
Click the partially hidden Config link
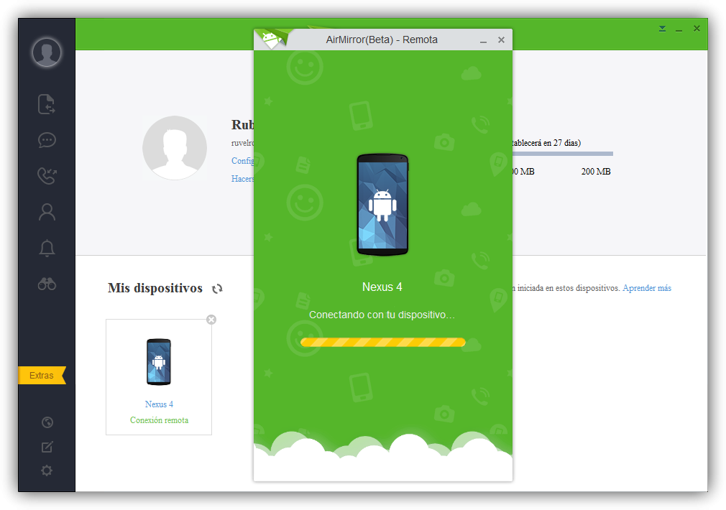243,161
